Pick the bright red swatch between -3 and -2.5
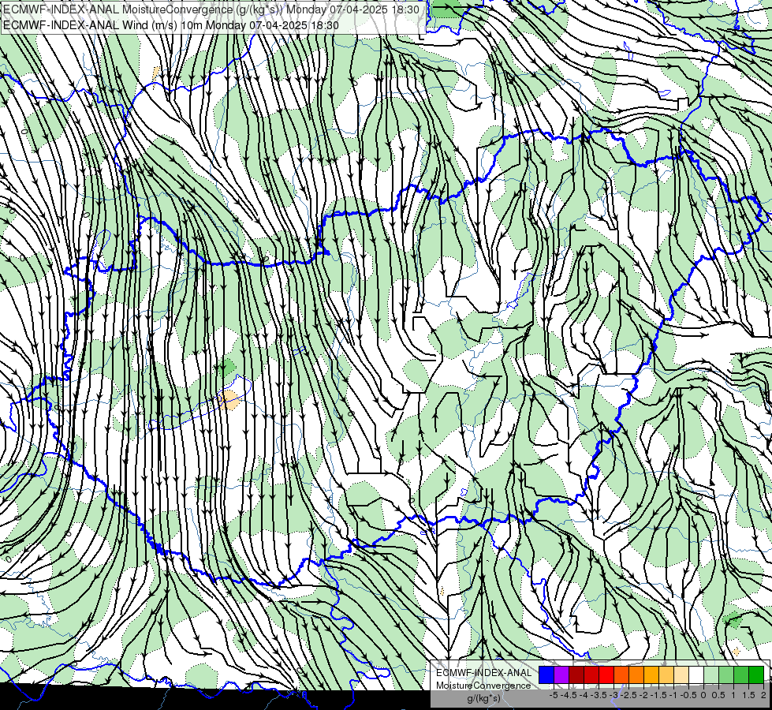Screen dimensions: 772x710 (x=606, y=675)
